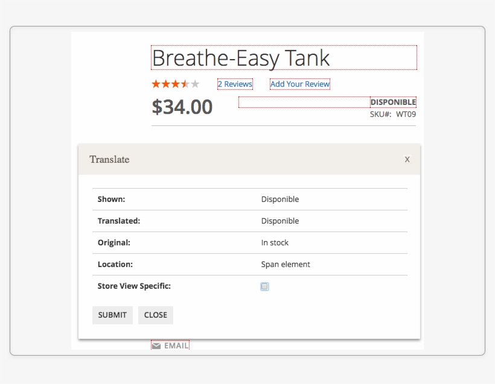This screenshot has height=384, width=495.
Task: Click Add Your Review
Action: point(299,84)
